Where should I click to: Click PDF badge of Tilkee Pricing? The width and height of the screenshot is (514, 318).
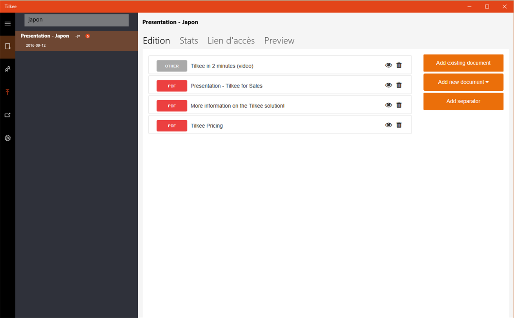[x=172, y=126]
